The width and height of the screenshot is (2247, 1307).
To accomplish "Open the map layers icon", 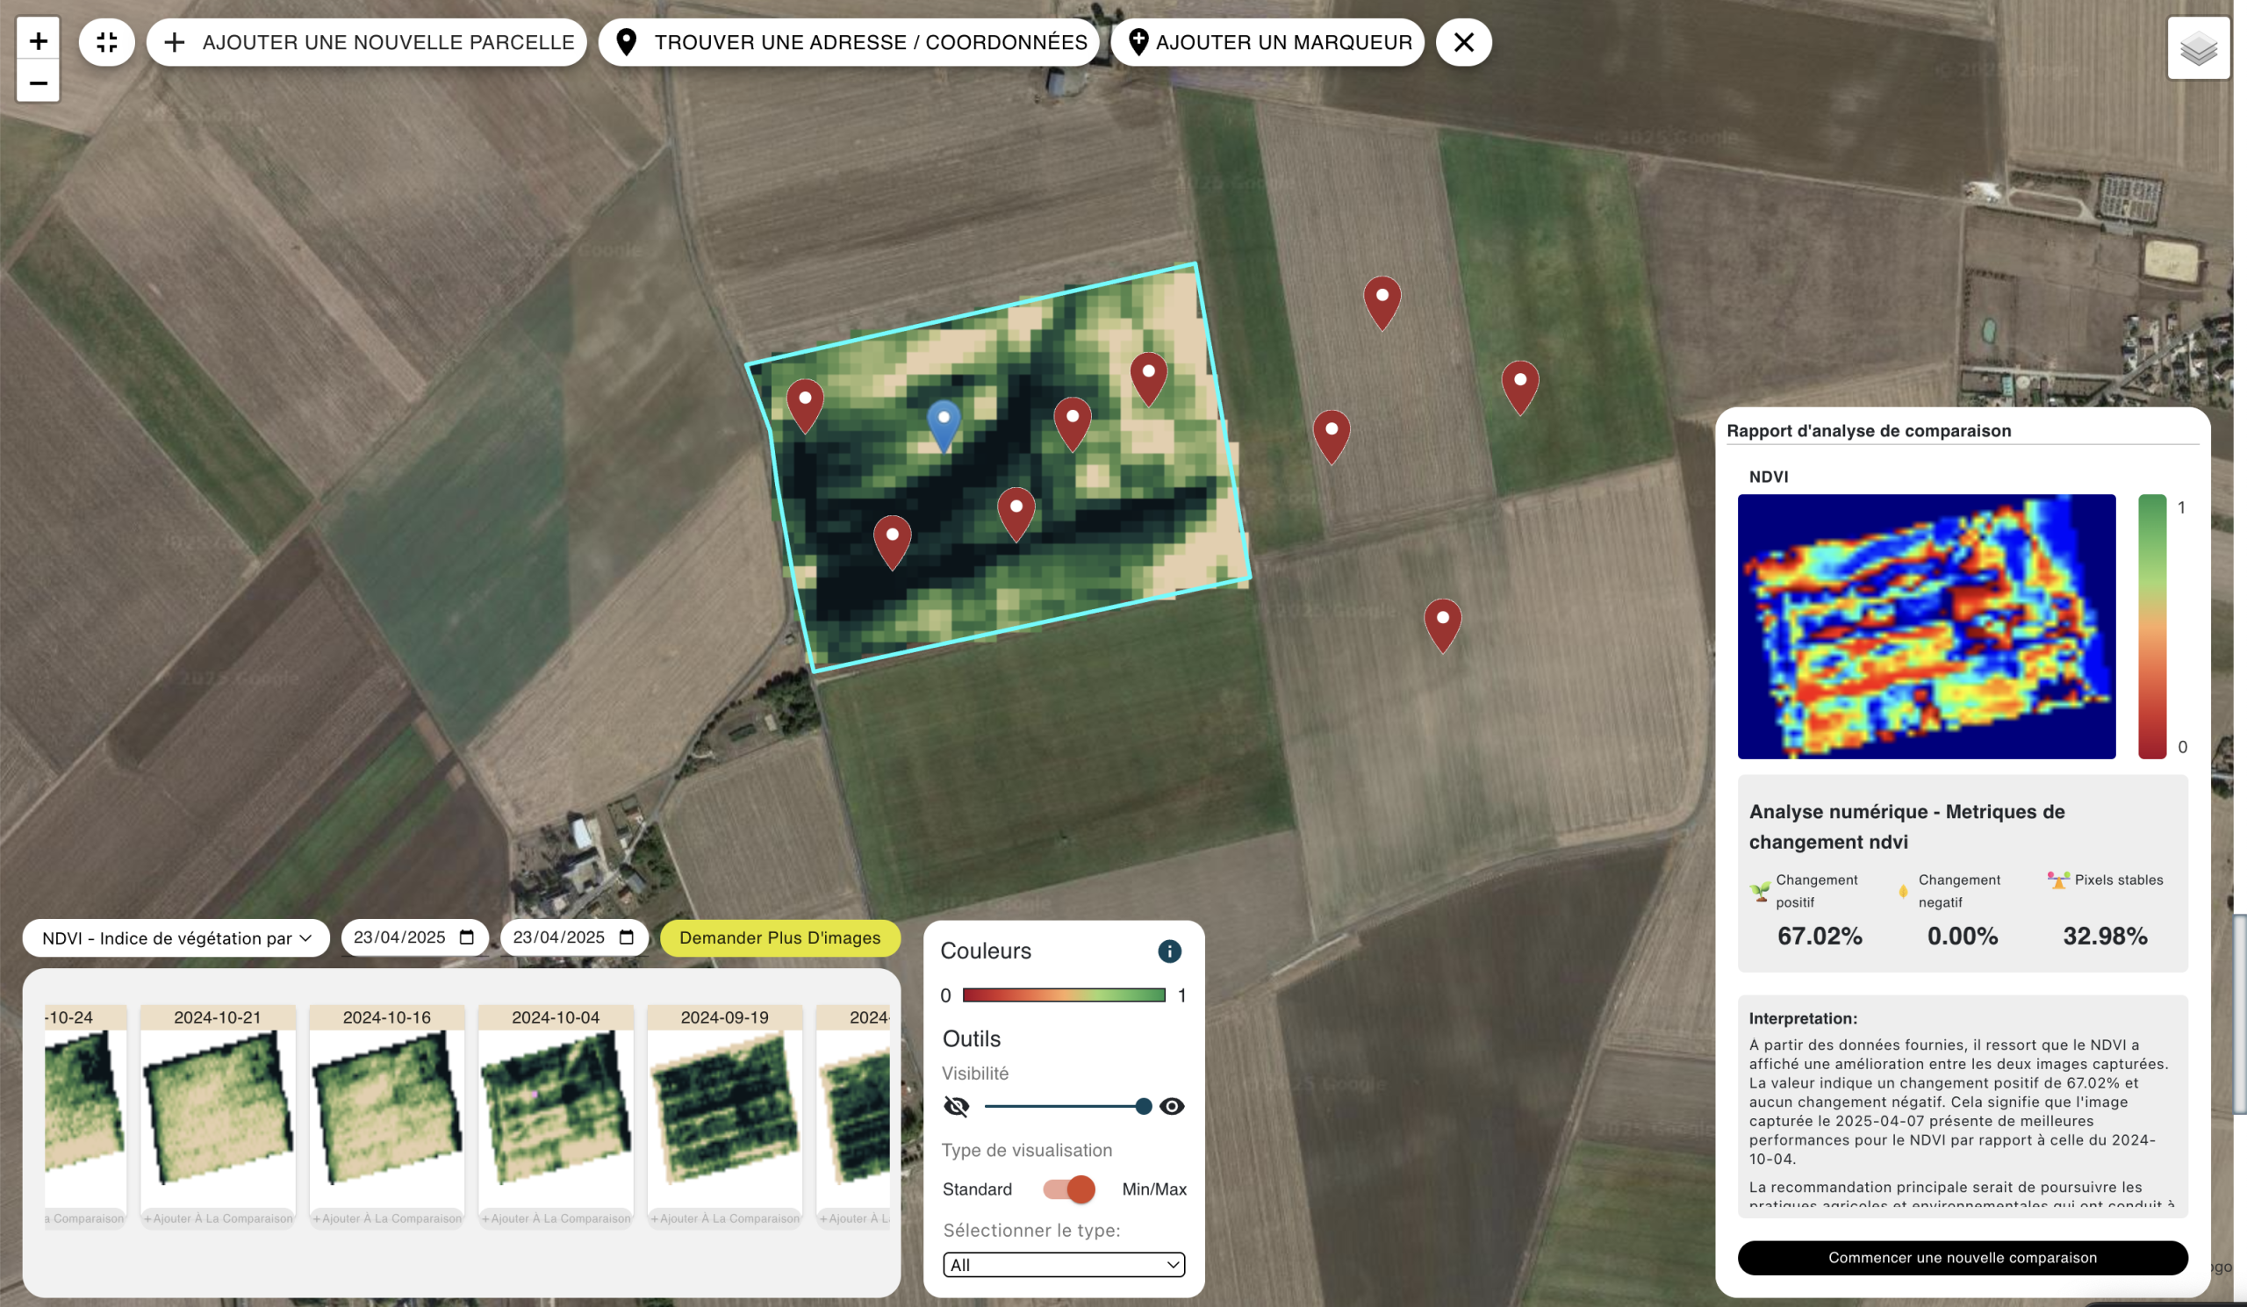I will tap(2198, 49).
